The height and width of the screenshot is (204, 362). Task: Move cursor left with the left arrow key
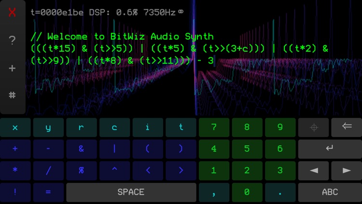[314, 171]
